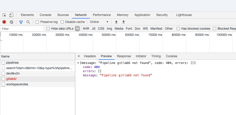Select the dev8kv2n request

click(x=38, y=73)
